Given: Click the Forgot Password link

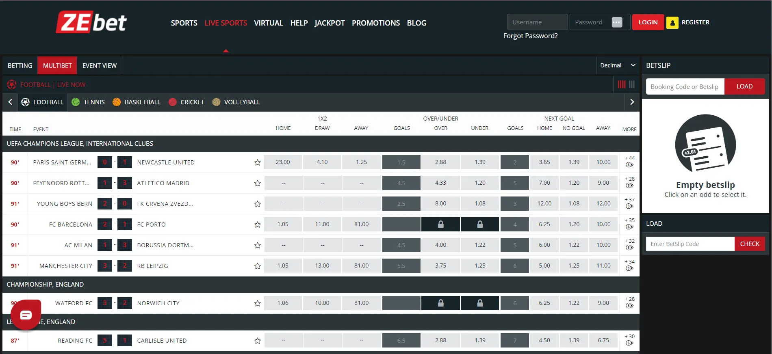Looking at the screenshot, I should (530, 36).
